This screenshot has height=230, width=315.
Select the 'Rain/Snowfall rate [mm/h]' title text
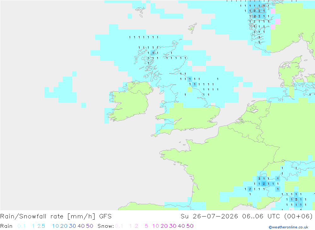tap(48, 217)
